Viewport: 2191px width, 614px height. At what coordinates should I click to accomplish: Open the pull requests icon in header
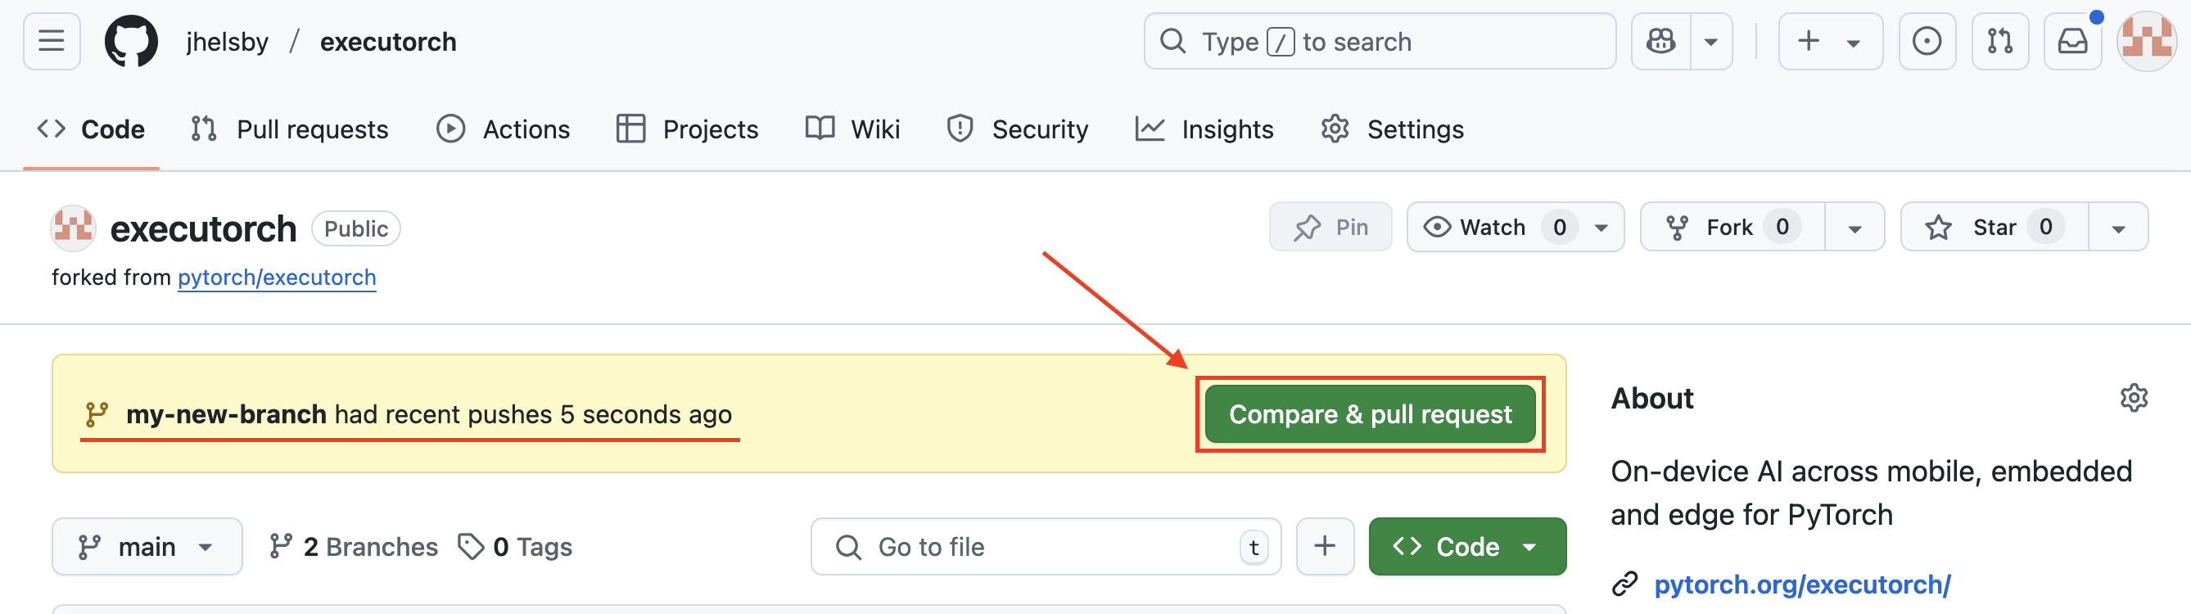coord(1999,41)
